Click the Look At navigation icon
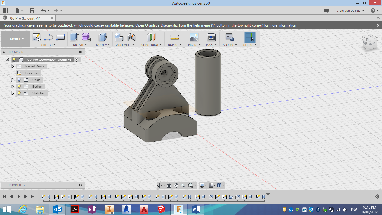382x215 pixels. point(169,185)
